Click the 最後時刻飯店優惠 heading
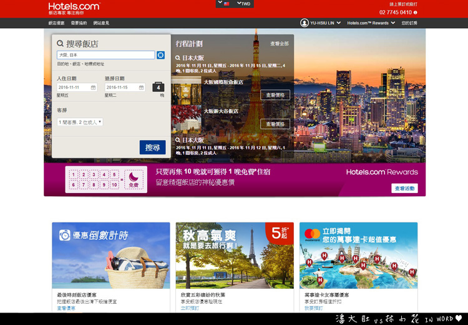Viewport: 468px width, 325px height. 77,295
